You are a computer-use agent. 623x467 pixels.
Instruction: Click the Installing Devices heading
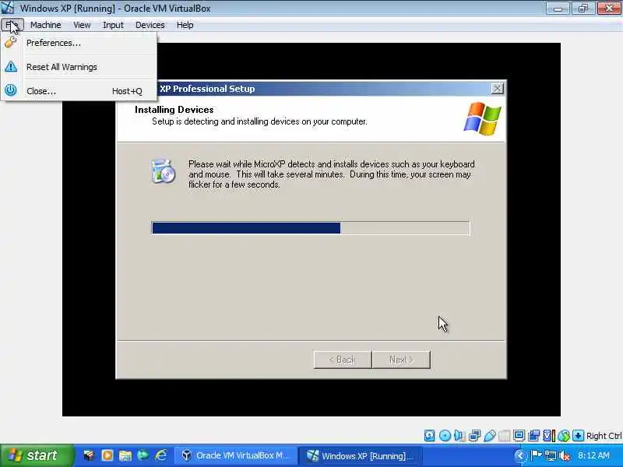[x=174, y=110]
